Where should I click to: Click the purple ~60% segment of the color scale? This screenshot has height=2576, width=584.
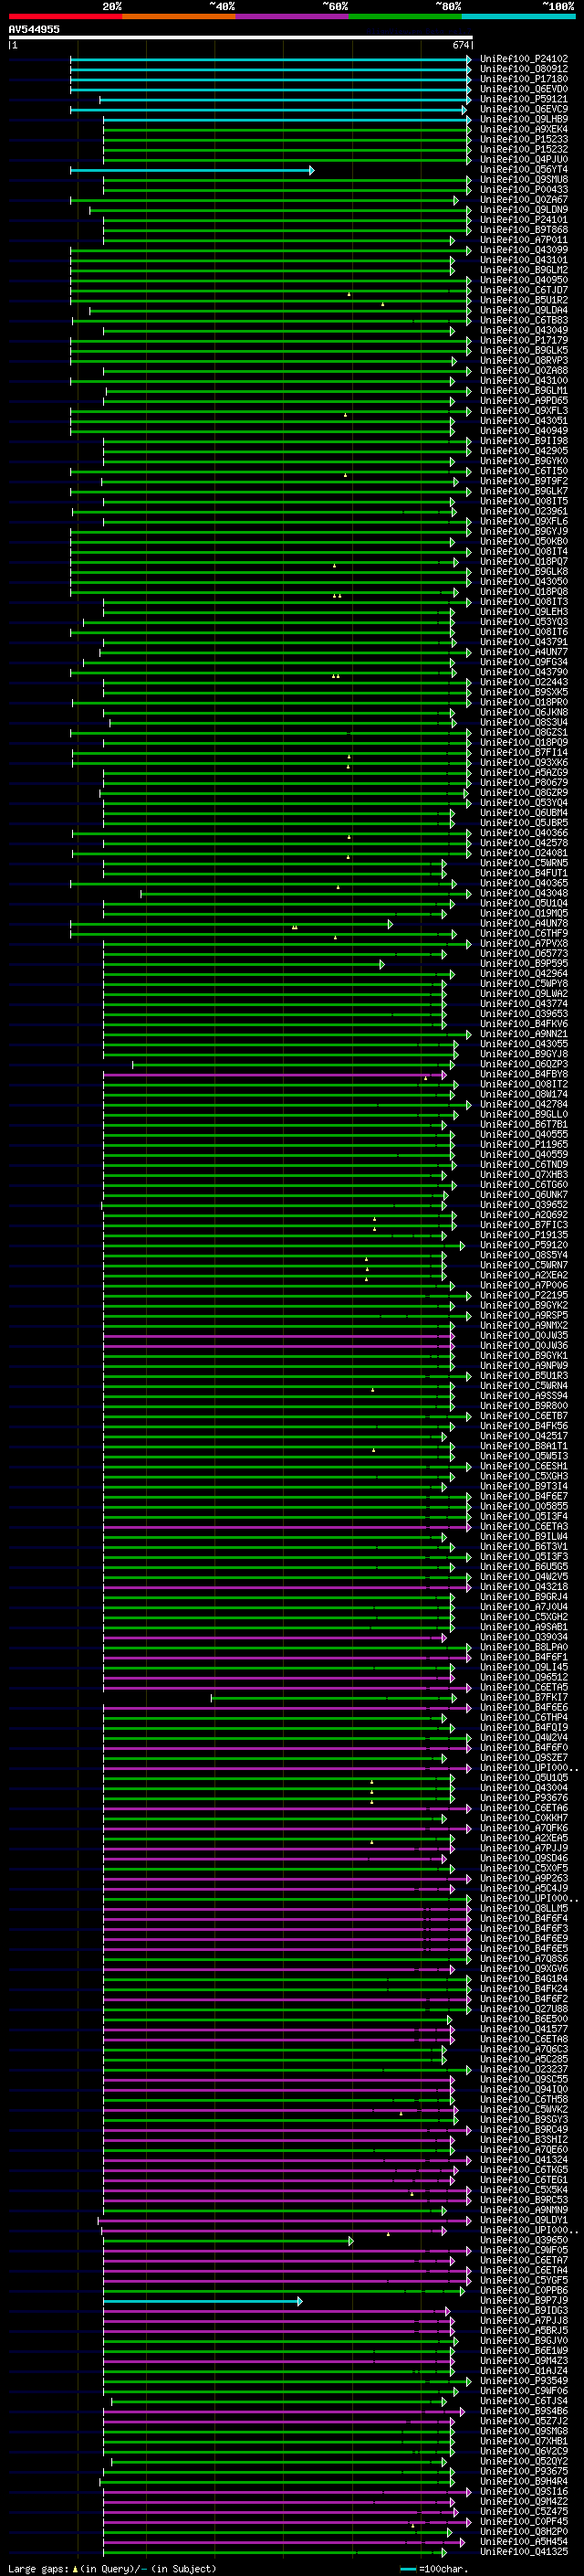(x=291, y=17)
